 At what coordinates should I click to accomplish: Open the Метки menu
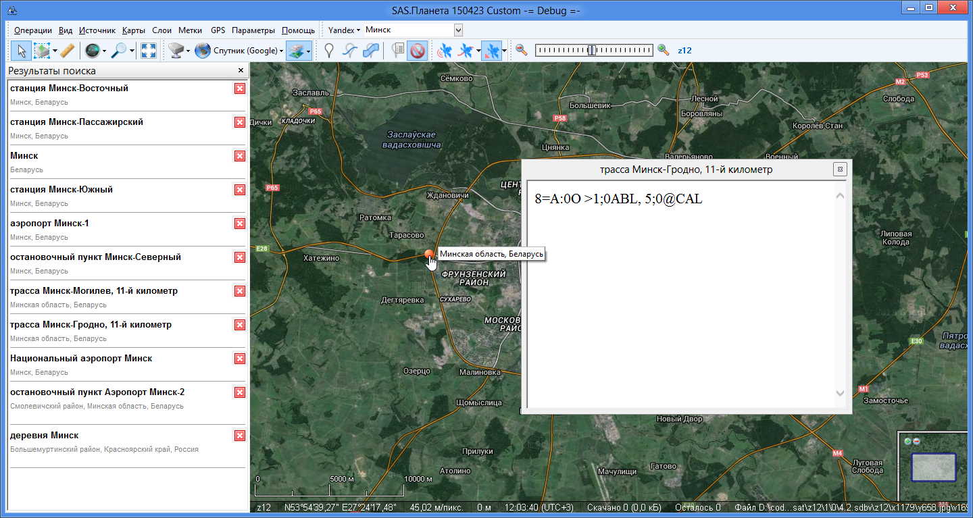(190, 30)
